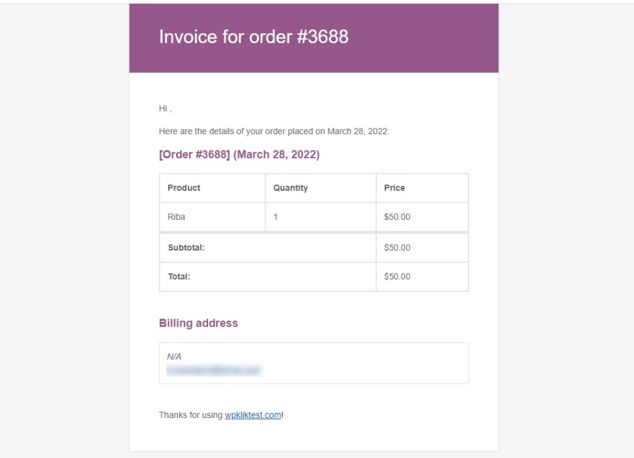Select the [Order #3688] (March 28, 2022) heading
634x458 pixels.
[239, 154]
